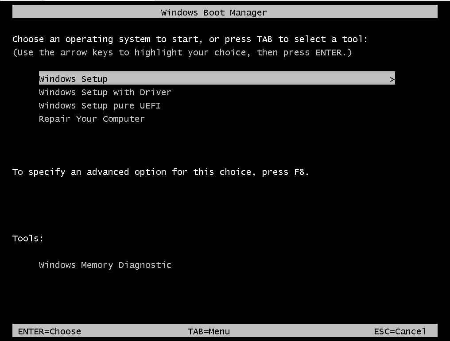Click 'F8.' at end of advanced option line

[x=302, y=172]
